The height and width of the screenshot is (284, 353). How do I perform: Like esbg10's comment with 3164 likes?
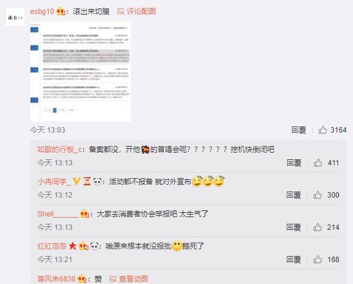coord(323,130)
